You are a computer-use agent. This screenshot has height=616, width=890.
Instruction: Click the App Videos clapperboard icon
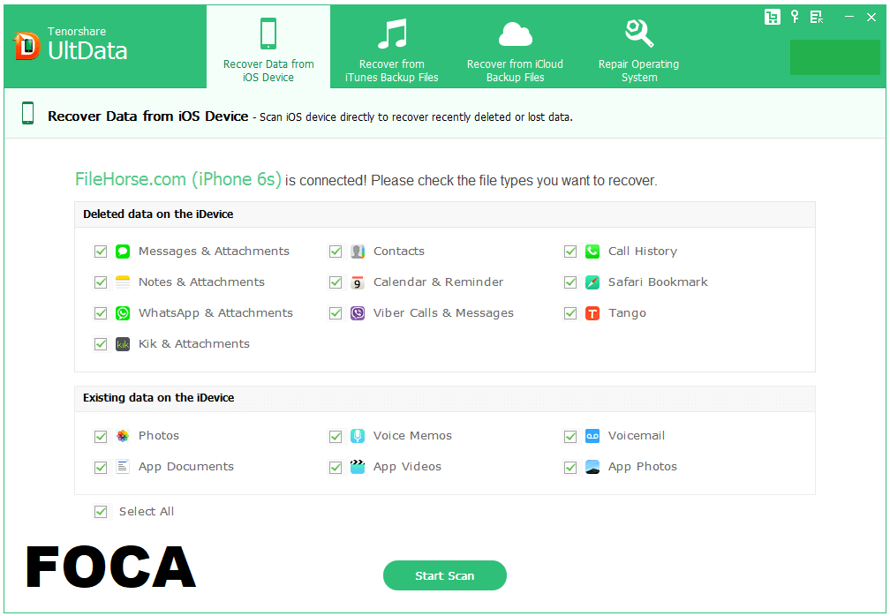tap(358, 467)
